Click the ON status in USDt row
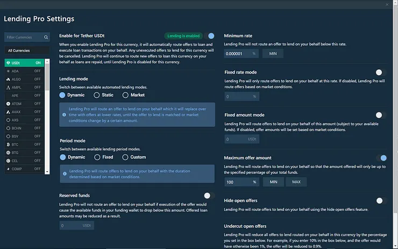 (x=38, y=63)
